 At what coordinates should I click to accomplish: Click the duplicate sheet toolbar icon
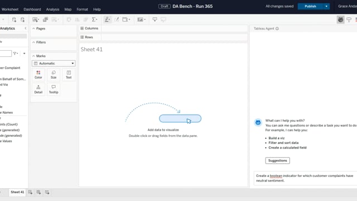pyautogui.click(x=46, y=20)
